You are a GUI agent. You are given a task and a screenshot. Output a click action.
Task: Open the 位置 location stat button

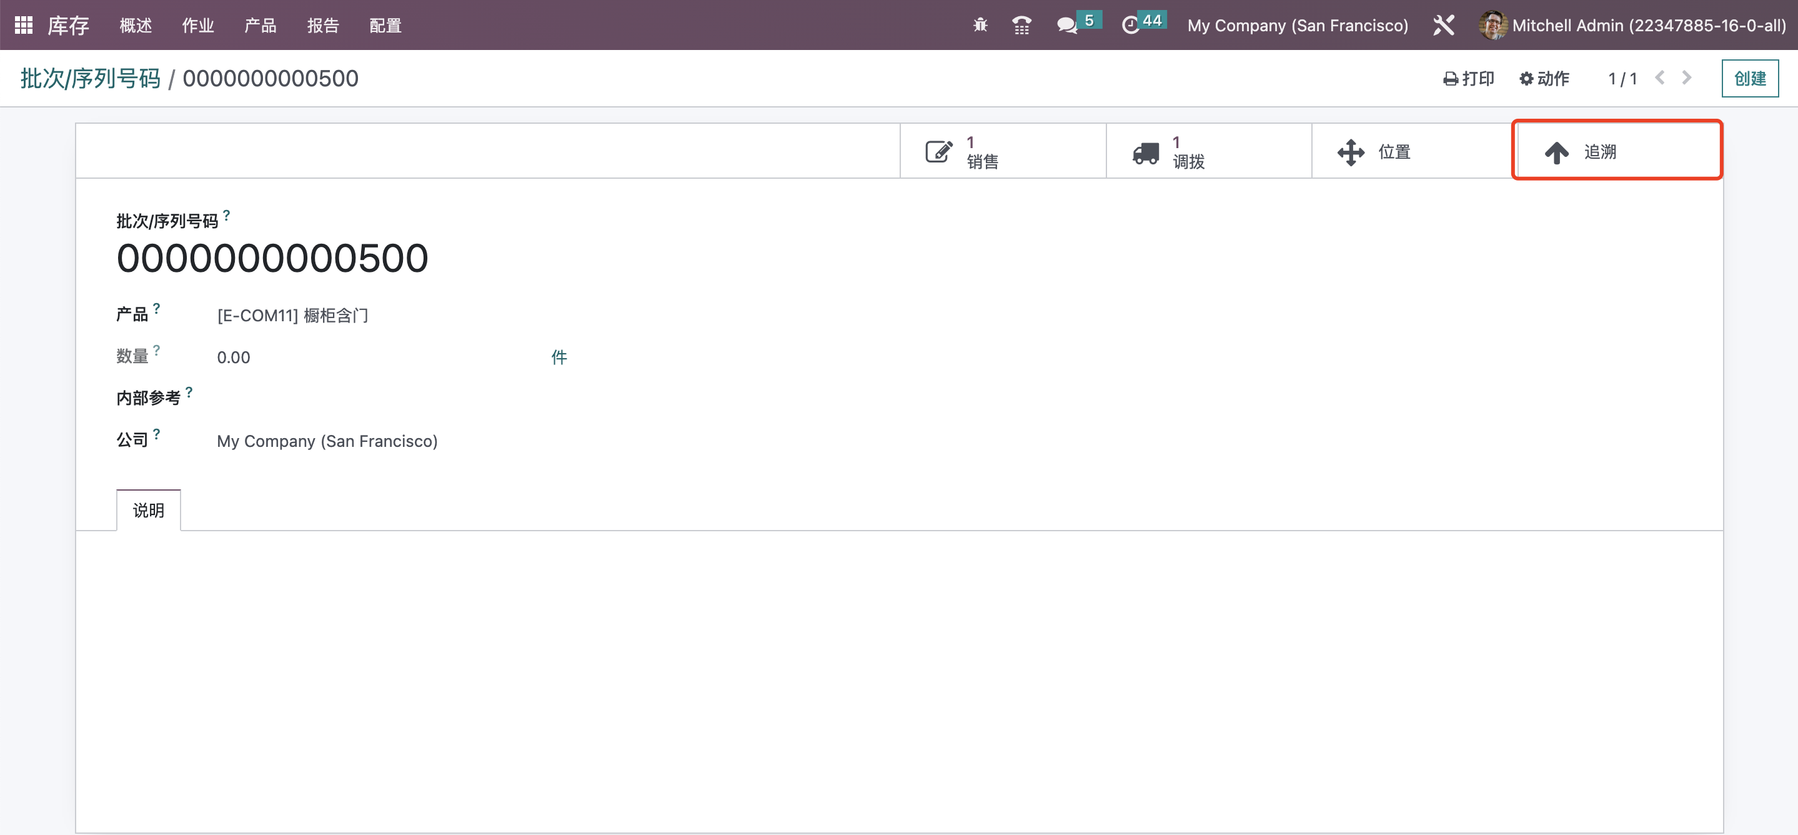(x=1414, y=151)
